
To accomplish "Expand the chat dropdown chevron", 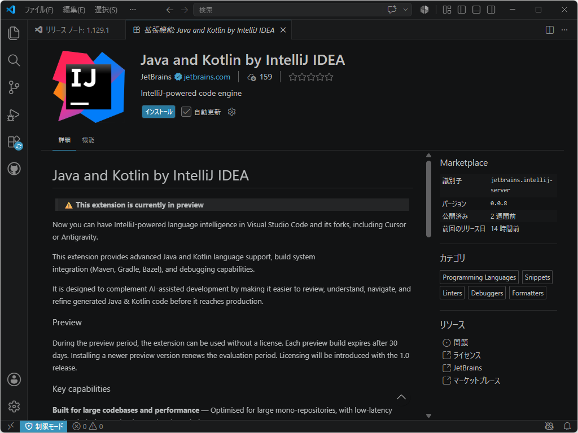I will click(x=405, y=10).
